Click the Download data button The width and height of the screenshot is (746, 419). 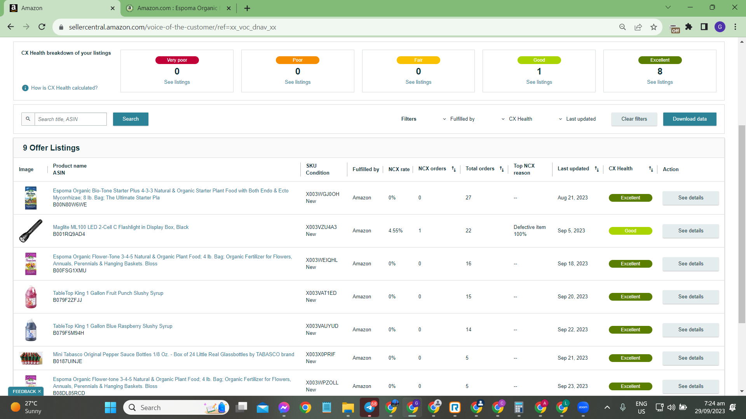tap(690, 119)
